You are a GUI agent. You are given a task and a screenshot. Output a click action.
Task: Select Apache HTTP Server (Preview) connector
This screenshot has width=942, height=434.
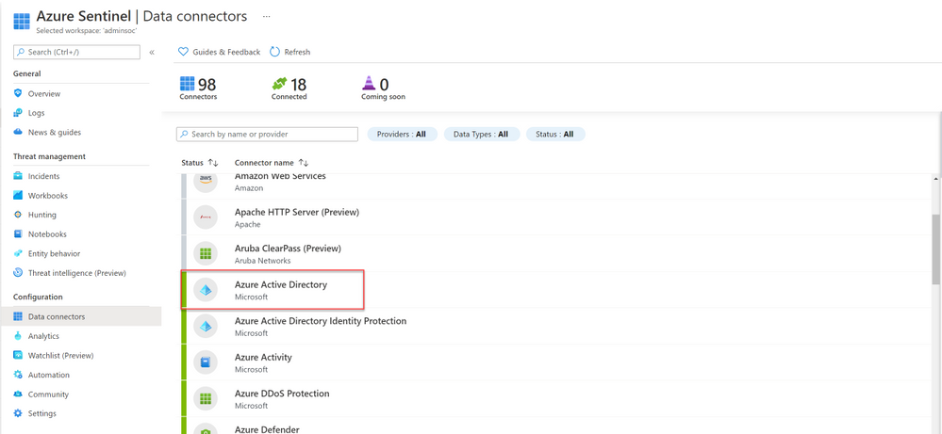[x=556, y=217]
